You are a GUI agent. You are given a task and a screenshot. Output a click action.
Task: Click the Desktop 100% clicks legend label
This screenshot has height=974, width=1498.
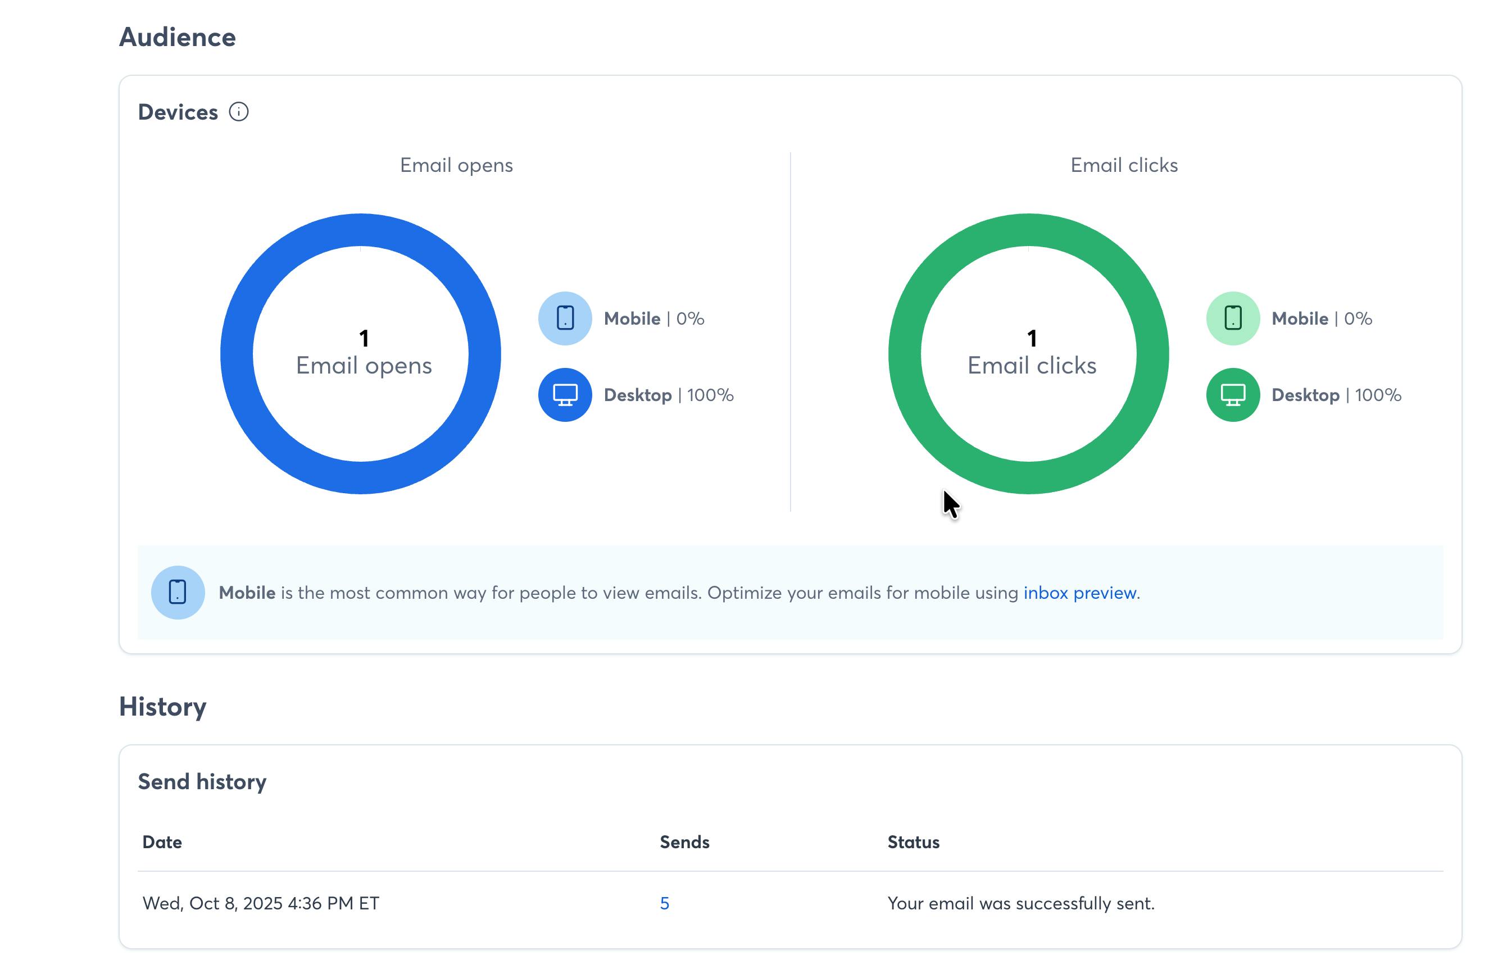point(1336,395)
